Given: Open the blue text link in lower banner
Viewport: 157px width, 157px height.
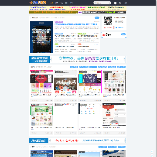Looking at the screenshot, I should point(101,140).
